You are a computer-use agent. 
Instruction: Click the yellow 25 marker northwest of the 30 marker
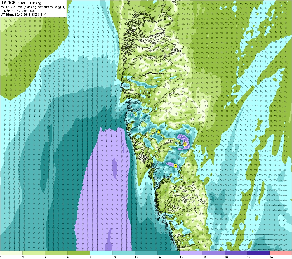(x=159, y=131)
